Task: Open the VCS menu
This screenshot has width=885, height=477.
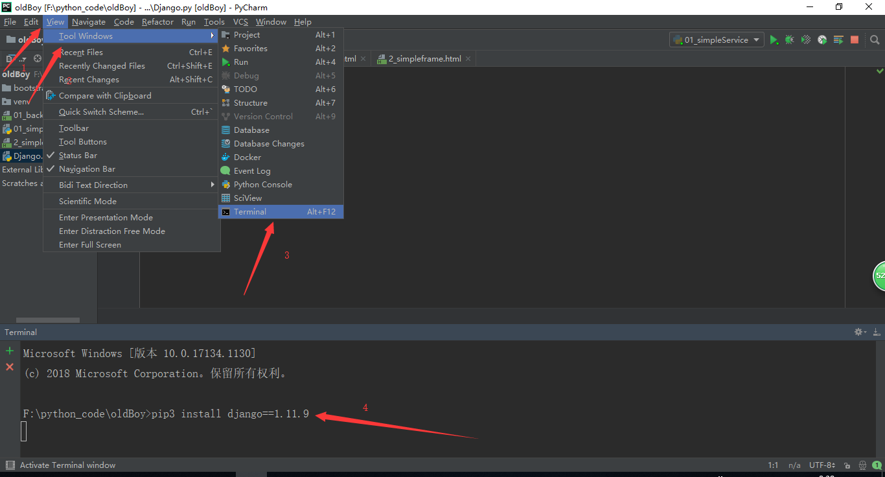Action: click(x=240, y=22)
